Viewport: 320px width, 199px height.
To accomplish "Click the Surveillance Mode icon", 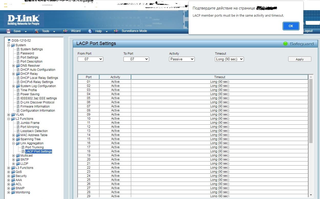I will [116, 31].
